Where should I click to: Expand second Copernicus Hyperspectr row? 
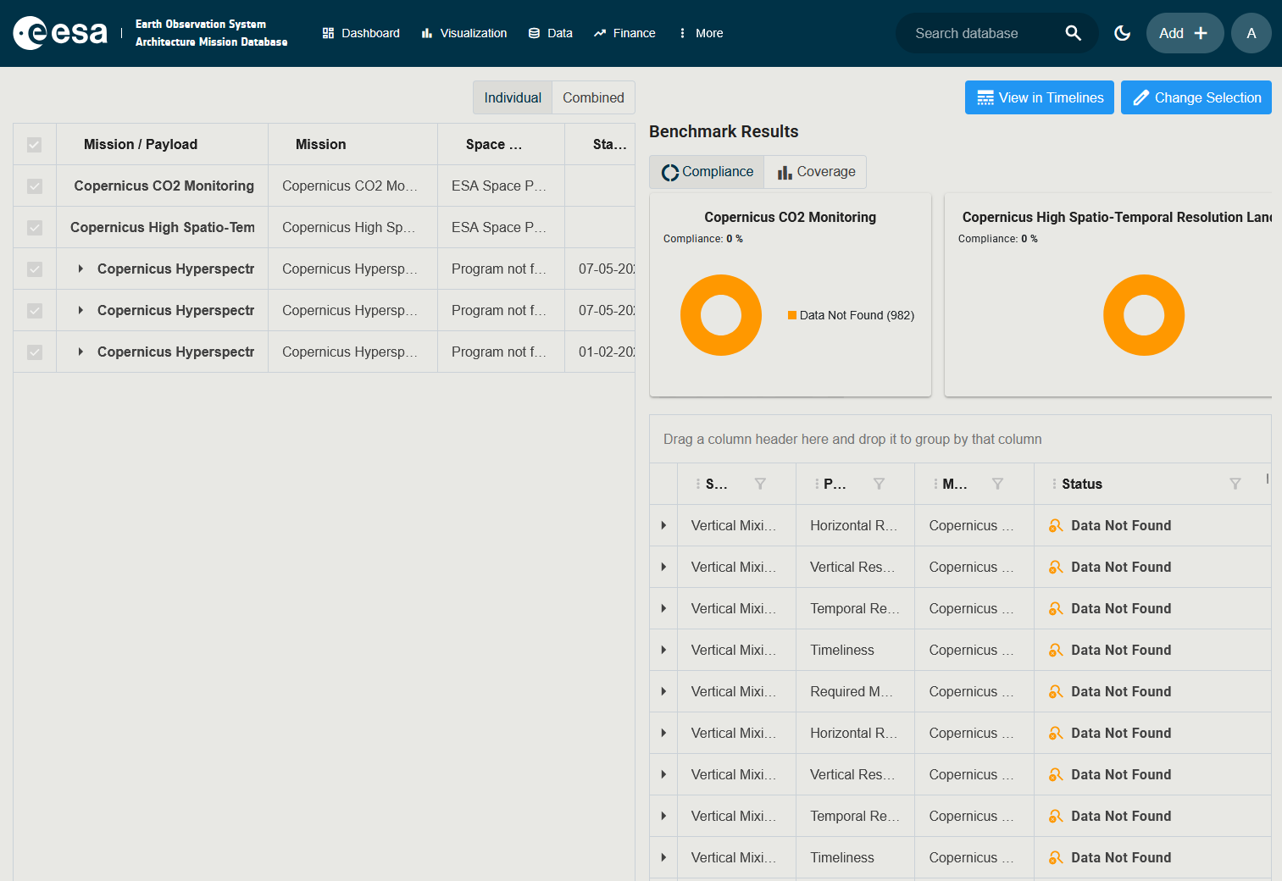(80, 310)
